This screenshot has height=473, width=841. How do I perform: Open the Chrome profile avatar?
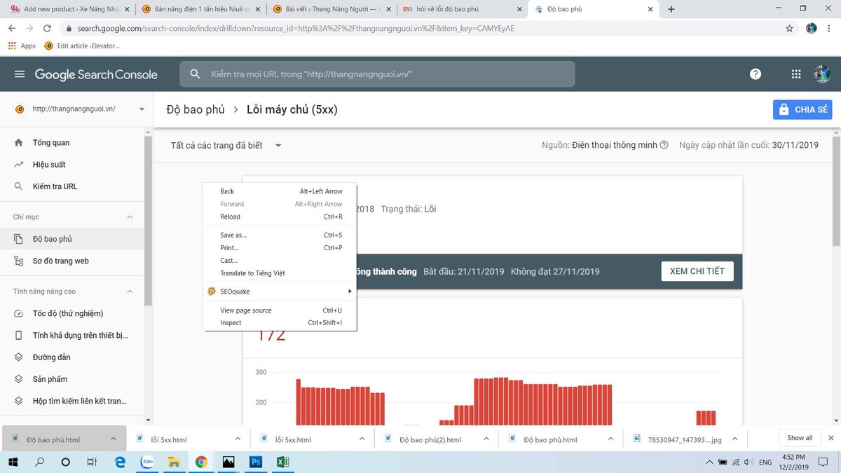(x=812, y=29)
